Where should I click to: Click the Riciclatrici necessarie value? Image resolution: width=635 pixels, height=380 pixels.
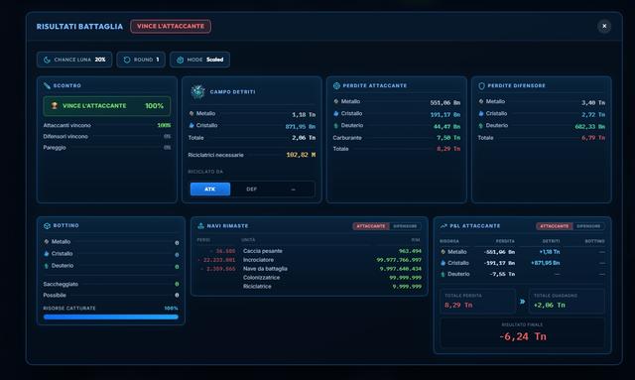[x=301, y=155]
